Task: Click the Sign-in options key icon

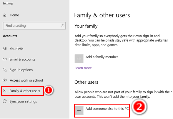Action: [5, 70]
